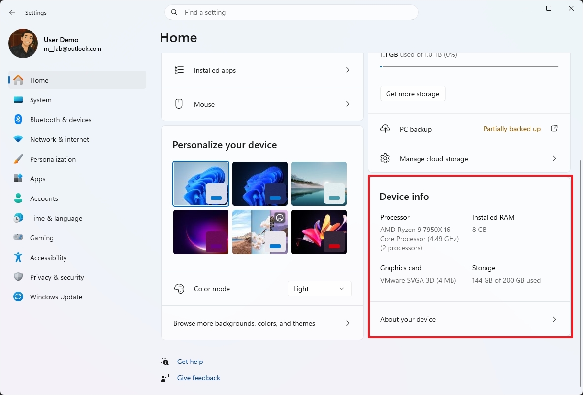Open the Give feedback link
The width and height of the screenshot is (583, 395).
(198, 378)
